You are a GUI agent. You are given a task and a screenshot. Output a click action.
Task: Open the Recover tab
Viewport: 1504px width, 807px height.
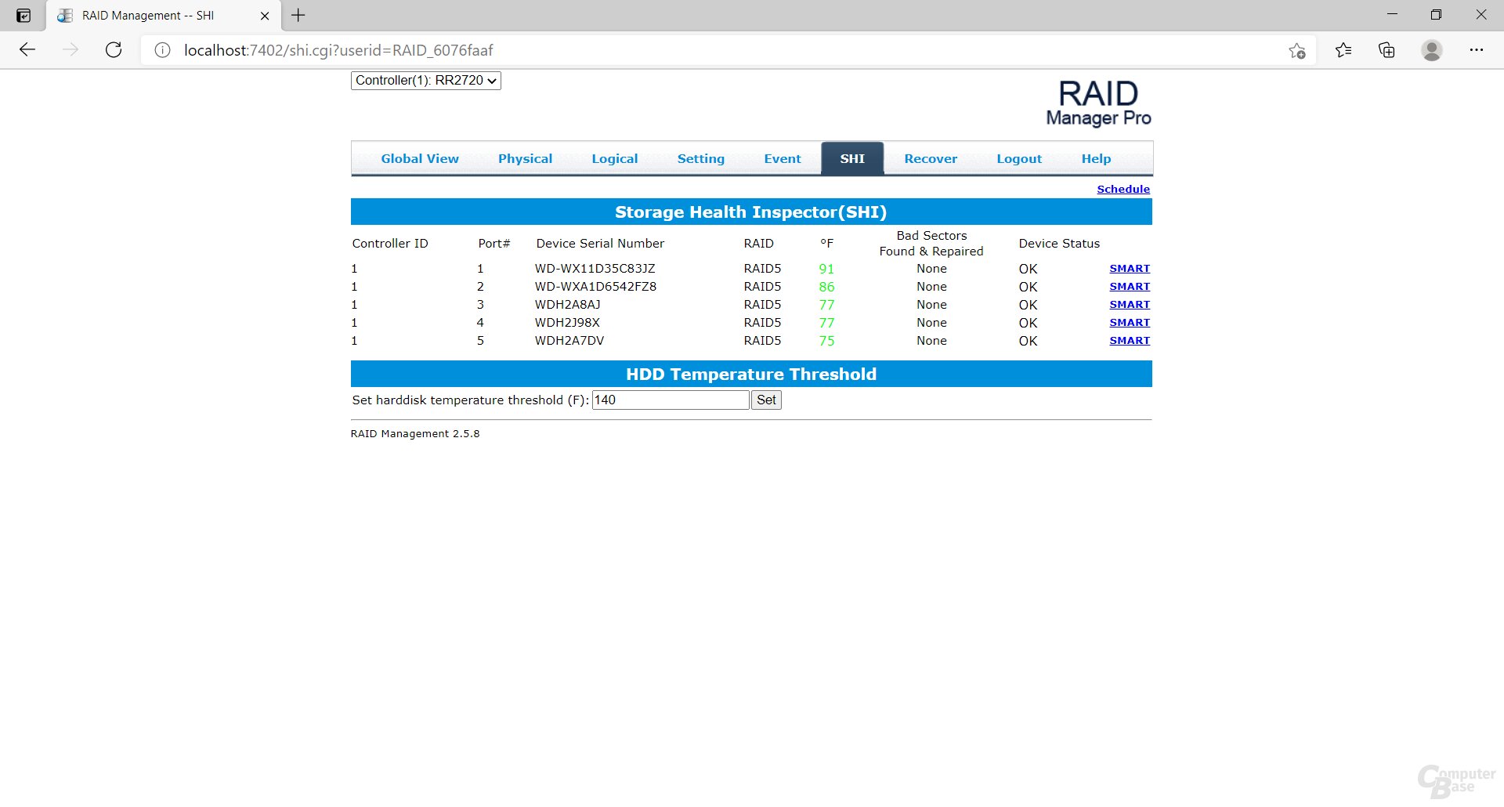[x=931, y=158]
